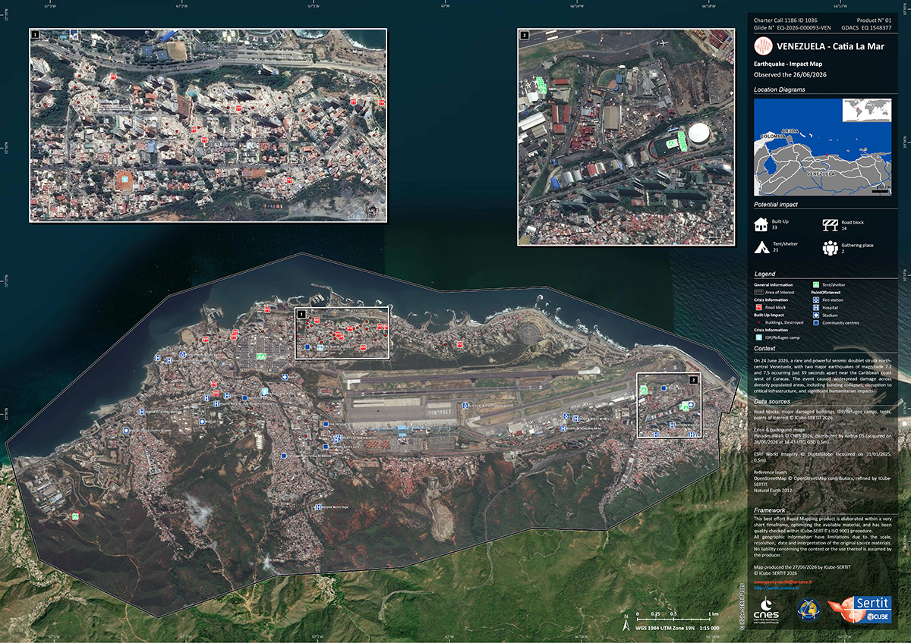This screenshot has width=911, height=643.
Task: Select the red Road block legend symbol
Action: (x=759, y=307)
